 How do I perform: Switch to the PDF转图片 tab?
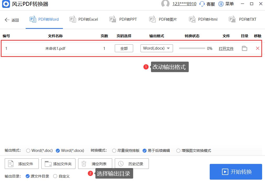163,19
